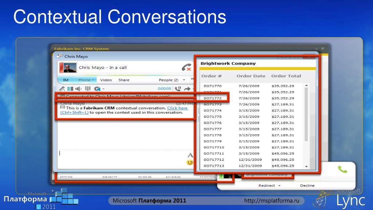The height and width of the screenshot is (210, 373).
Task: Insert an emoticon with the smiley icon
Action: click(x=189, y=162)
